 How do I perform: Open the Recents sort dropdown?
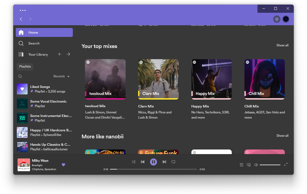tap(61, 76)
